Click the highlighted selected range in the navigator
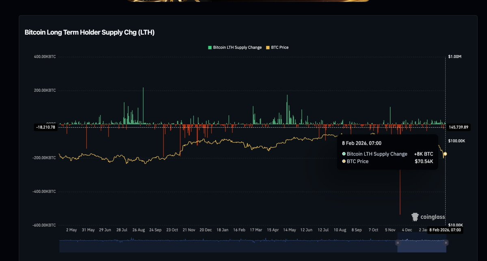The image size is (487, 261). (x=422, y=246)
